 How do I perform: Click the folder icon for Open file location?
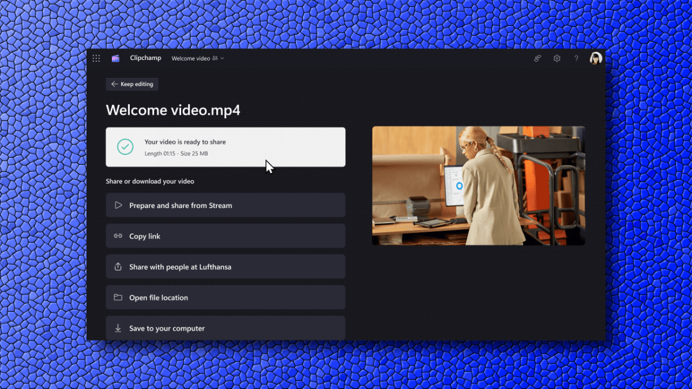coord(118,297)
